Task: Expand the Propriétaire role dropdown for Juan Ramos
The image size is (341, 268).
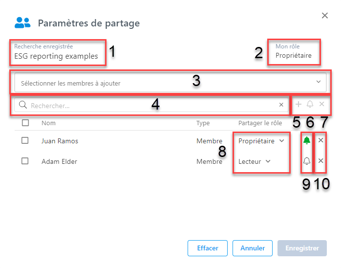Action: tap(261, 141)
